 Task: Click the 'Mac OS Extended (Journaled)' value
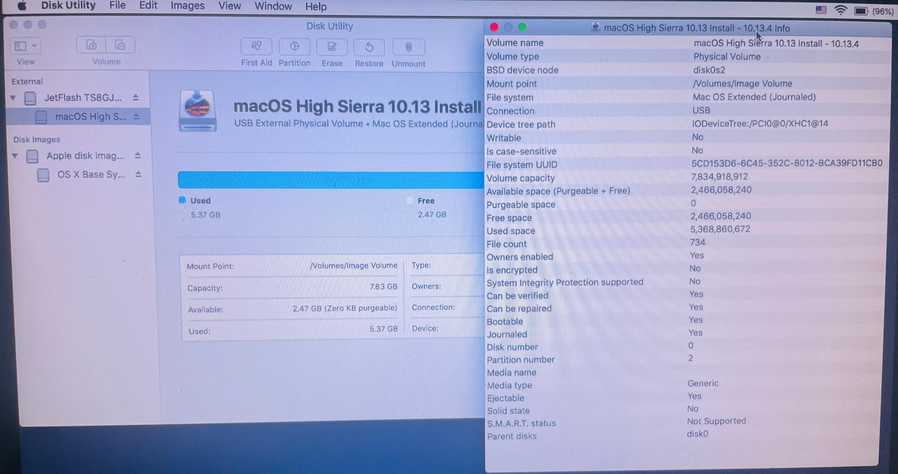coord(754,97)
